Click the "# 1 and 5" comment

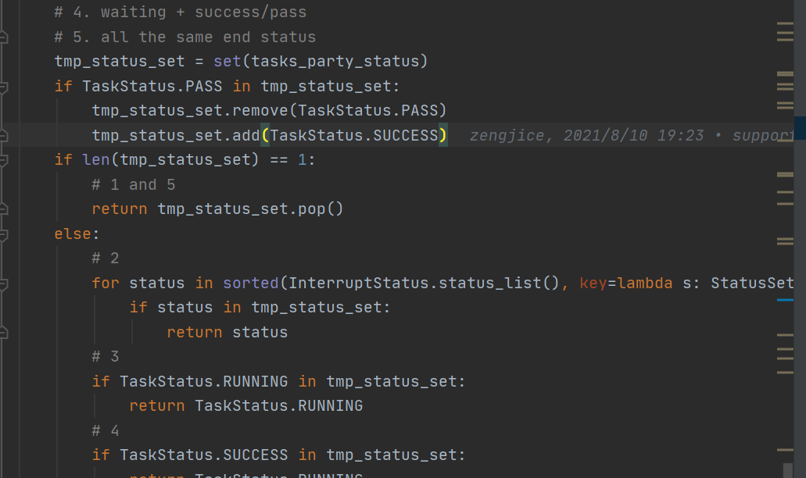tap(134, 185)
